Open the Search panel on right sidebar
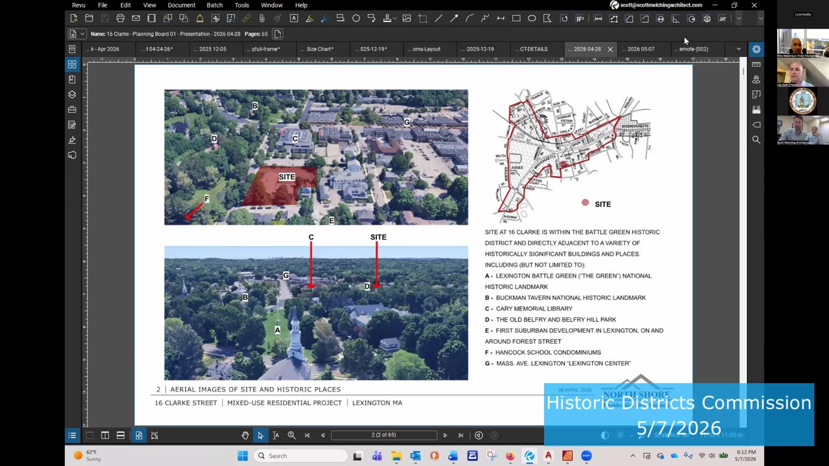Viewport: 829px width, 466px height. [x=756, y=139]
